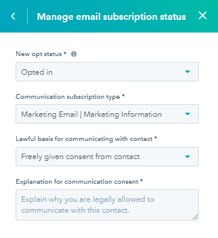This screenshot has height=238, width=218.
Task: Focus the Explanation for communication consent textbox
Action: (107, 205)
